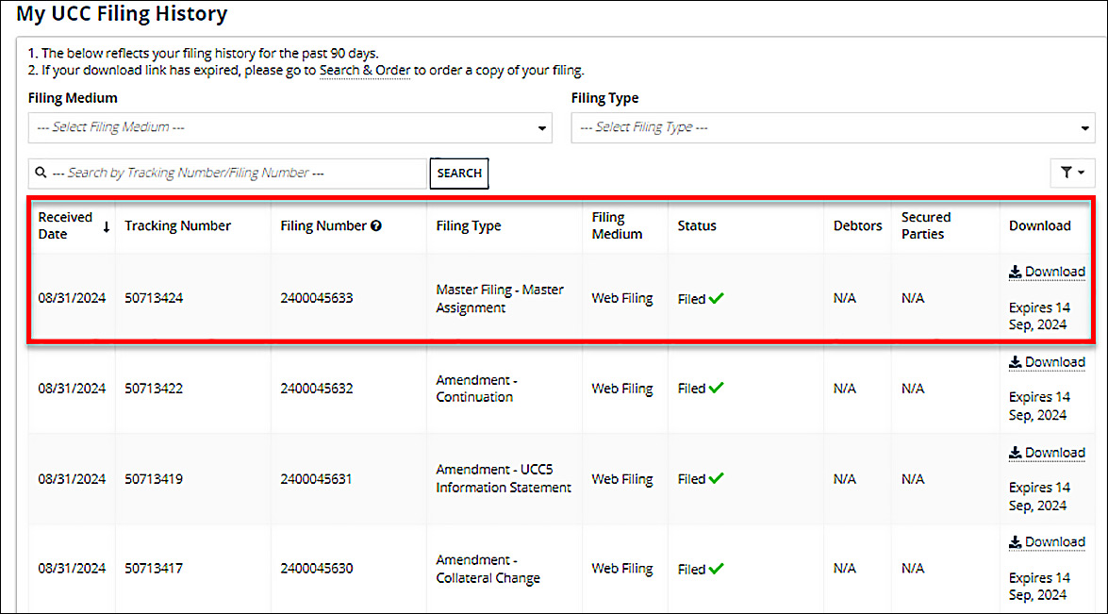Click the Filing Number help question icon
Screen dimensions: 1108x614
(x=376, y=226)
